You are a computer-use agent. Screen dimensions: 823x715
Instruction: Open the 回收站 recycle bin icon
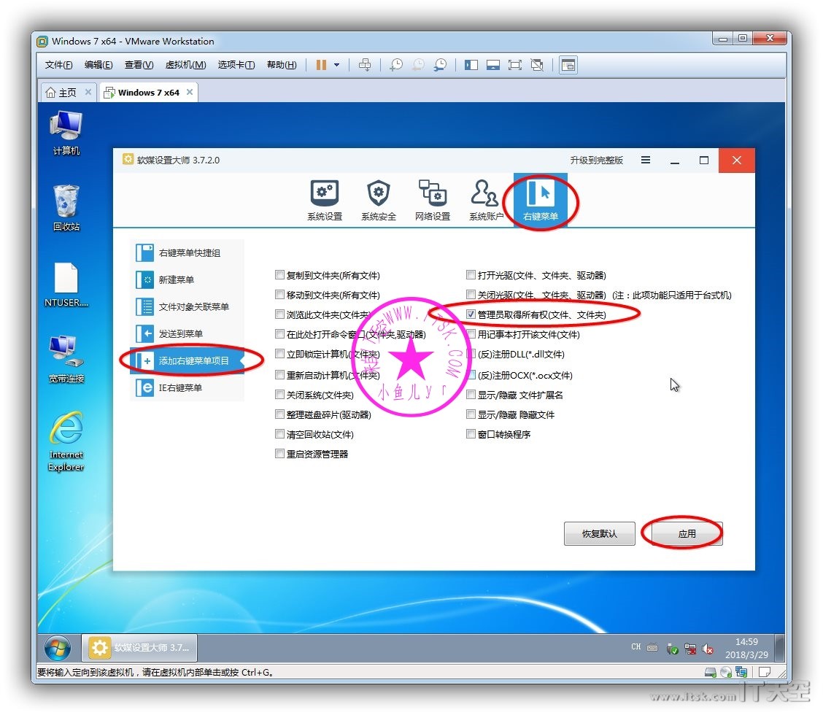[x=66, y=207]
